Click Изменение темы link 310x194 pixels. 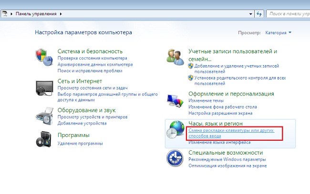click(x=206, y=100)
